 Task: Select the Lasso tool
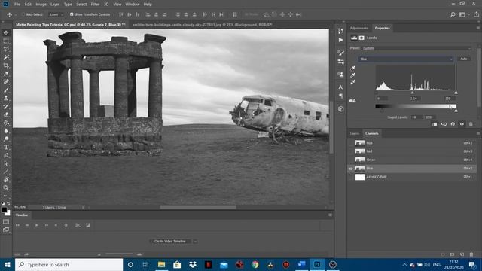pos(6,49)
